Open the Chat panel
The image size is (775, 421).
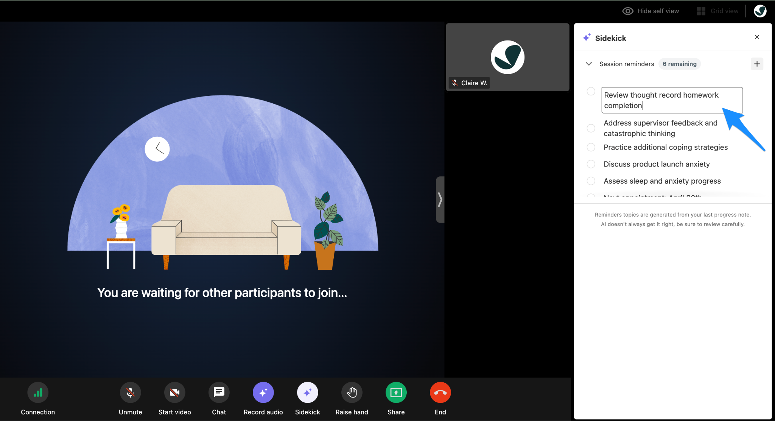point(219,393)
